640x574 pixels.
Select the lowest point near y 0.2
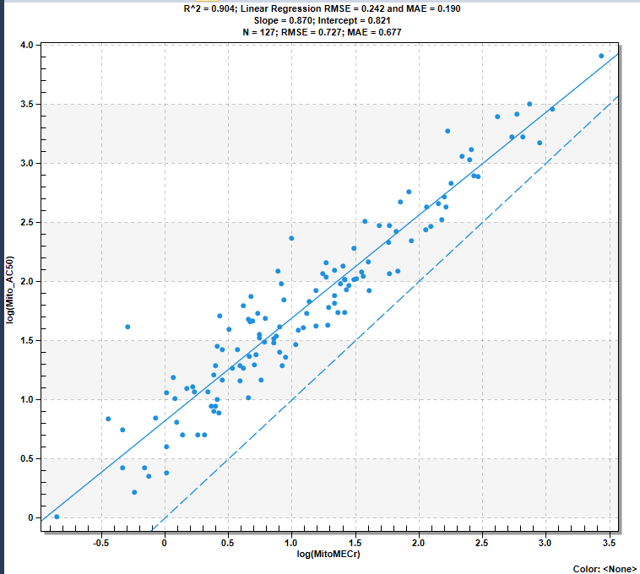[x=134, y=492]
